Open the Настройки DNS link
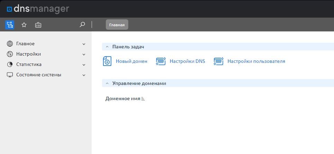This screenshot has height=154, width=334. coord(187,61)
